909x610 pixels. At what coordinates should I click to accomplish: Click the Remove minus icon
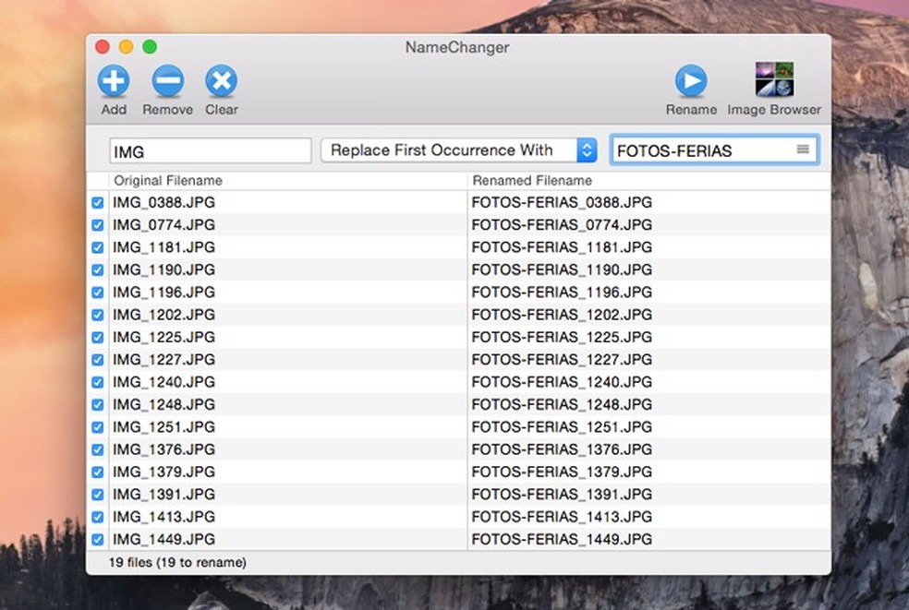pos(167,81)
